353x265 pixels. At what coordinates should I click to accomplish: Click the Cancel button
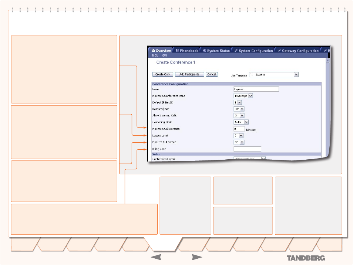[x=212, y=74]
